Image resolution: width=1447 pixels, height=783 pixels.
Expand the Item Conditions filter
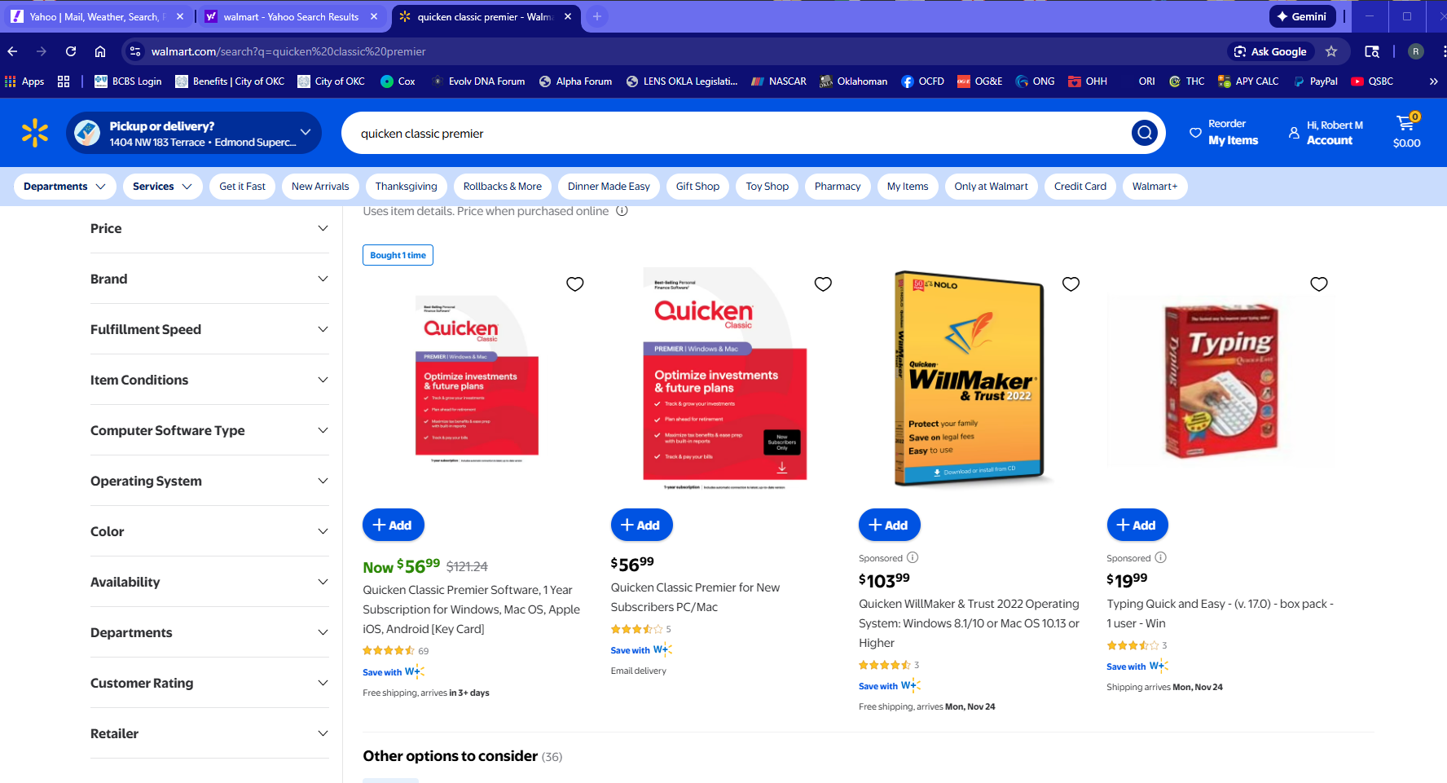[210, 380]
